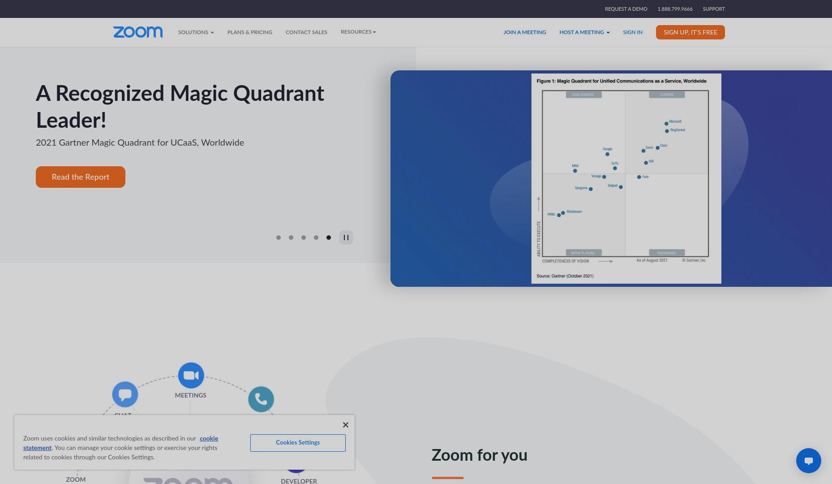Open the cookie statement link
832x484 pixels.
point(121,443)
